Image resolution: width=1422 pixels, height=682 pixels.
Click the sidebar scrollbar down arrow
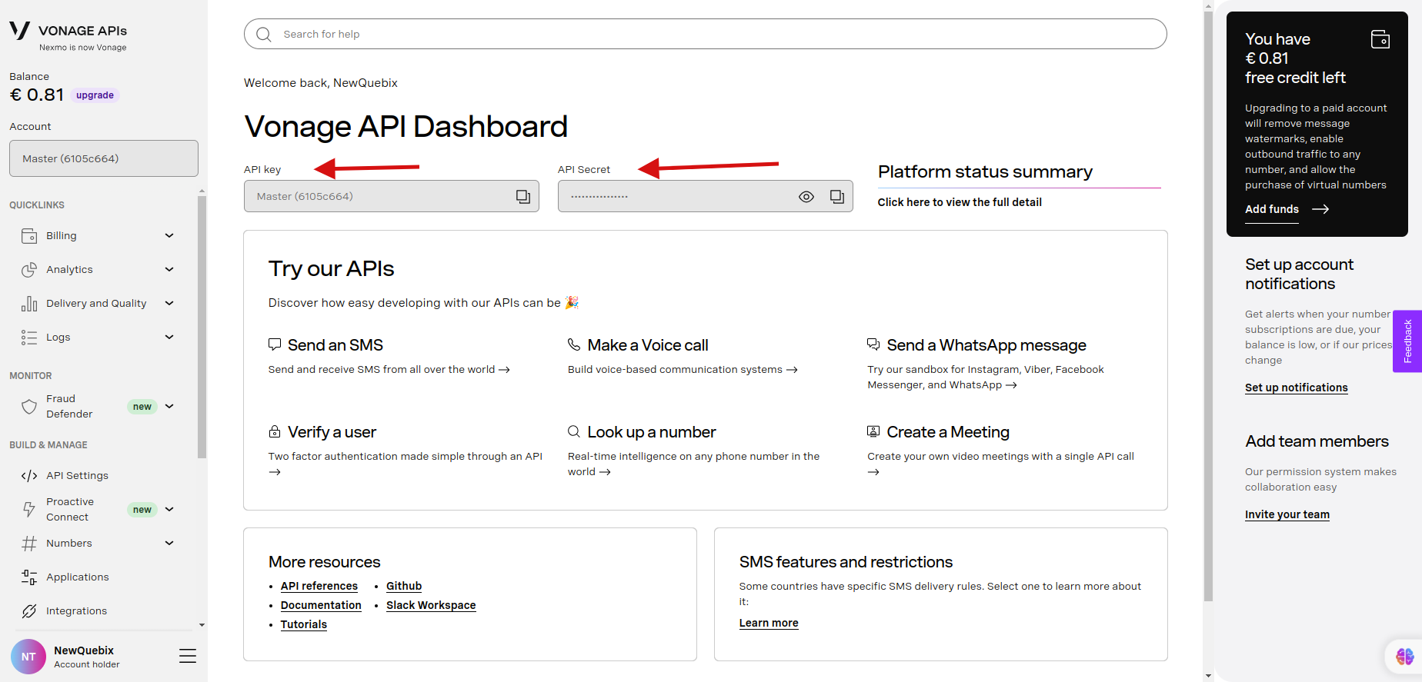click(202, 625)
